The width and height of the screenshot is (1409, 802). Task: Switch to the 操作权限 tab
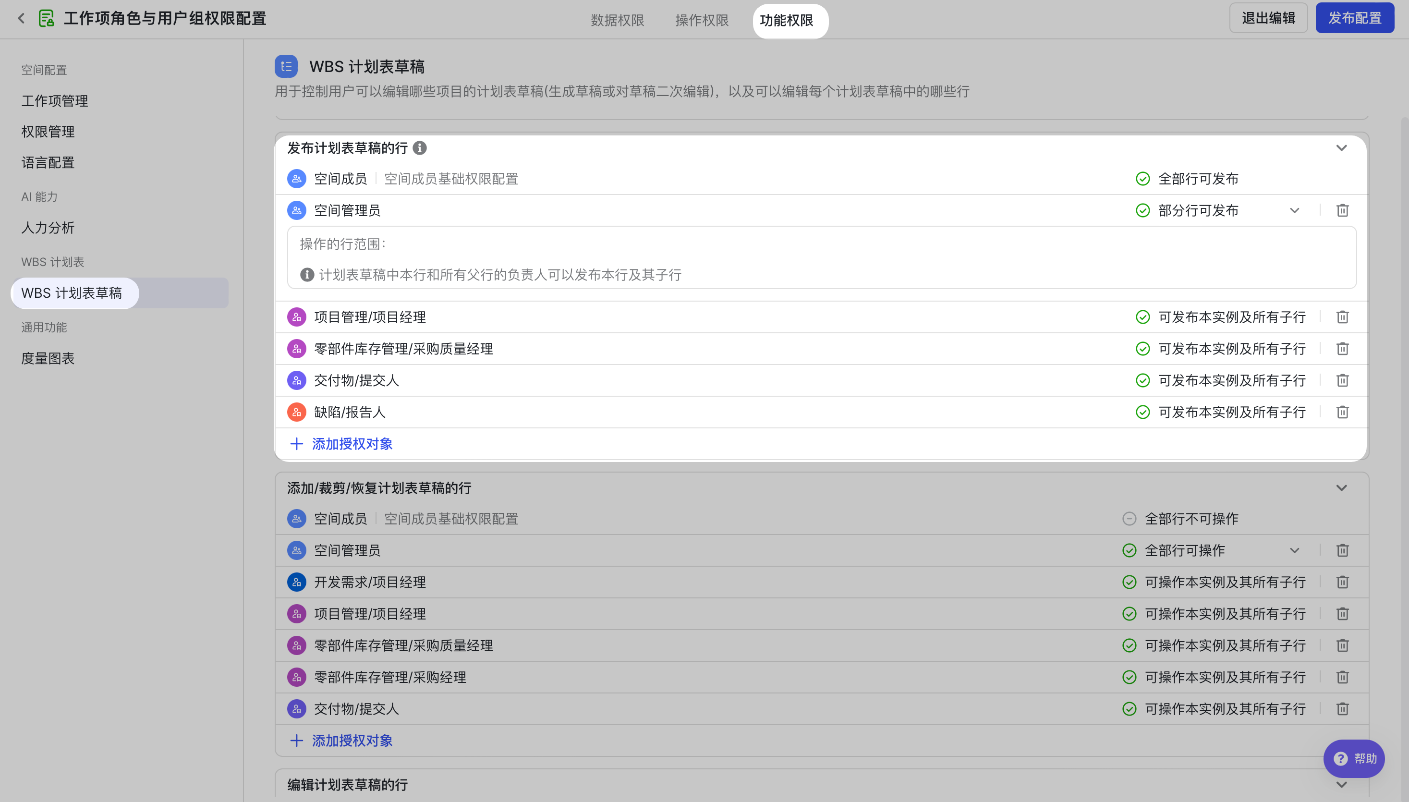coord(702,20)
